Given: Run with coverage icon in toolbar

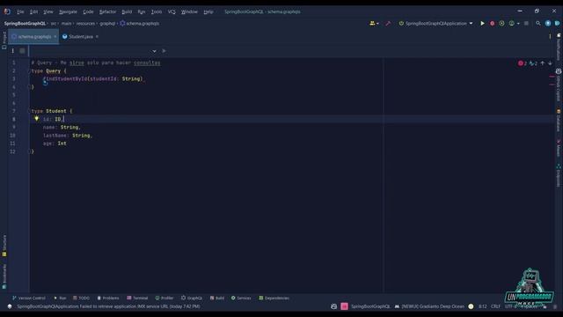Looking at the screenshot, I should click(x=501, y=24).
